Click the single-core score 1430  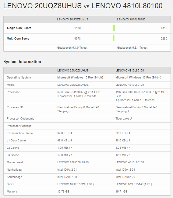77,28
